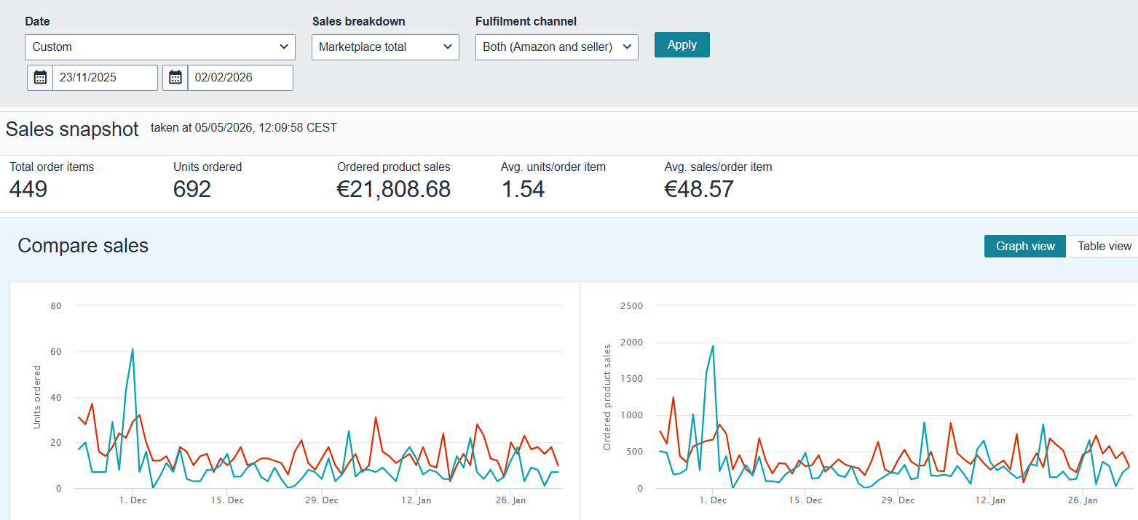Click the Avg. units/order item value 1.54
Image resolution: width=1138 pixels, height=520 pixels.
click(523, 190)
